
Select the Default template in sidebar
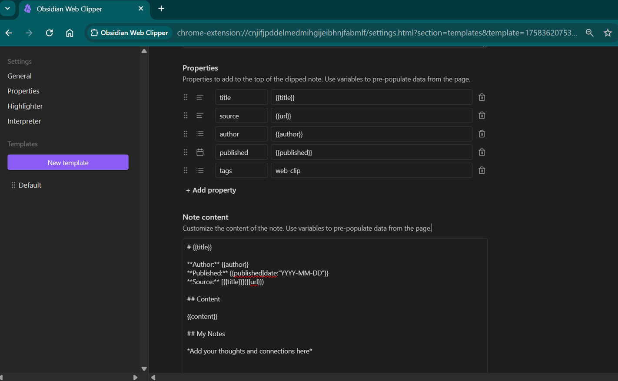click(30, 185)
